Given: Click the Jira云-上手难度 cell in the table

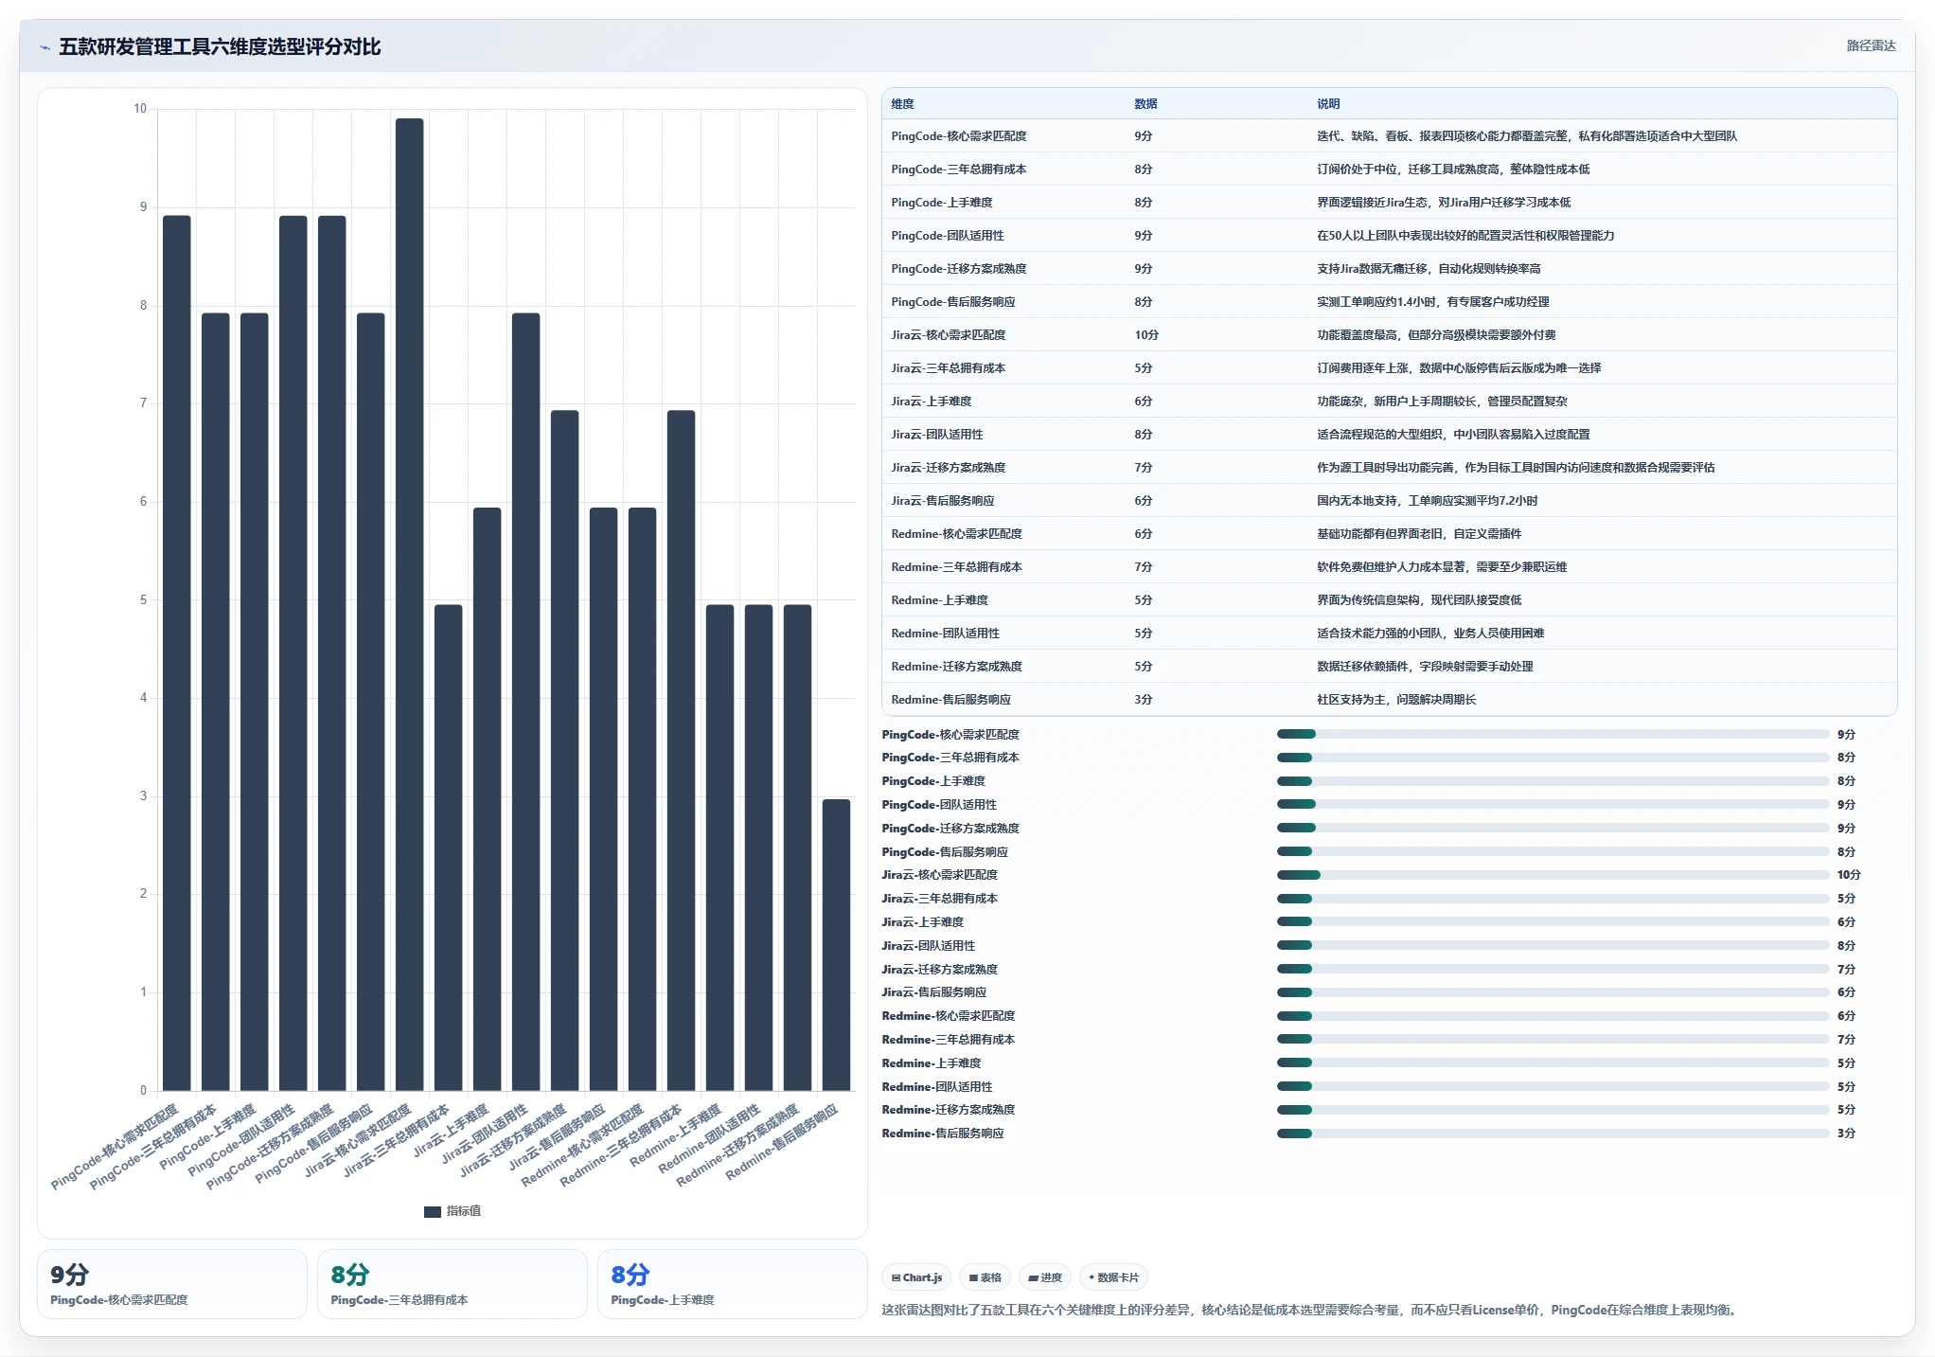Looking at the screenshot, I should [932, 402].
